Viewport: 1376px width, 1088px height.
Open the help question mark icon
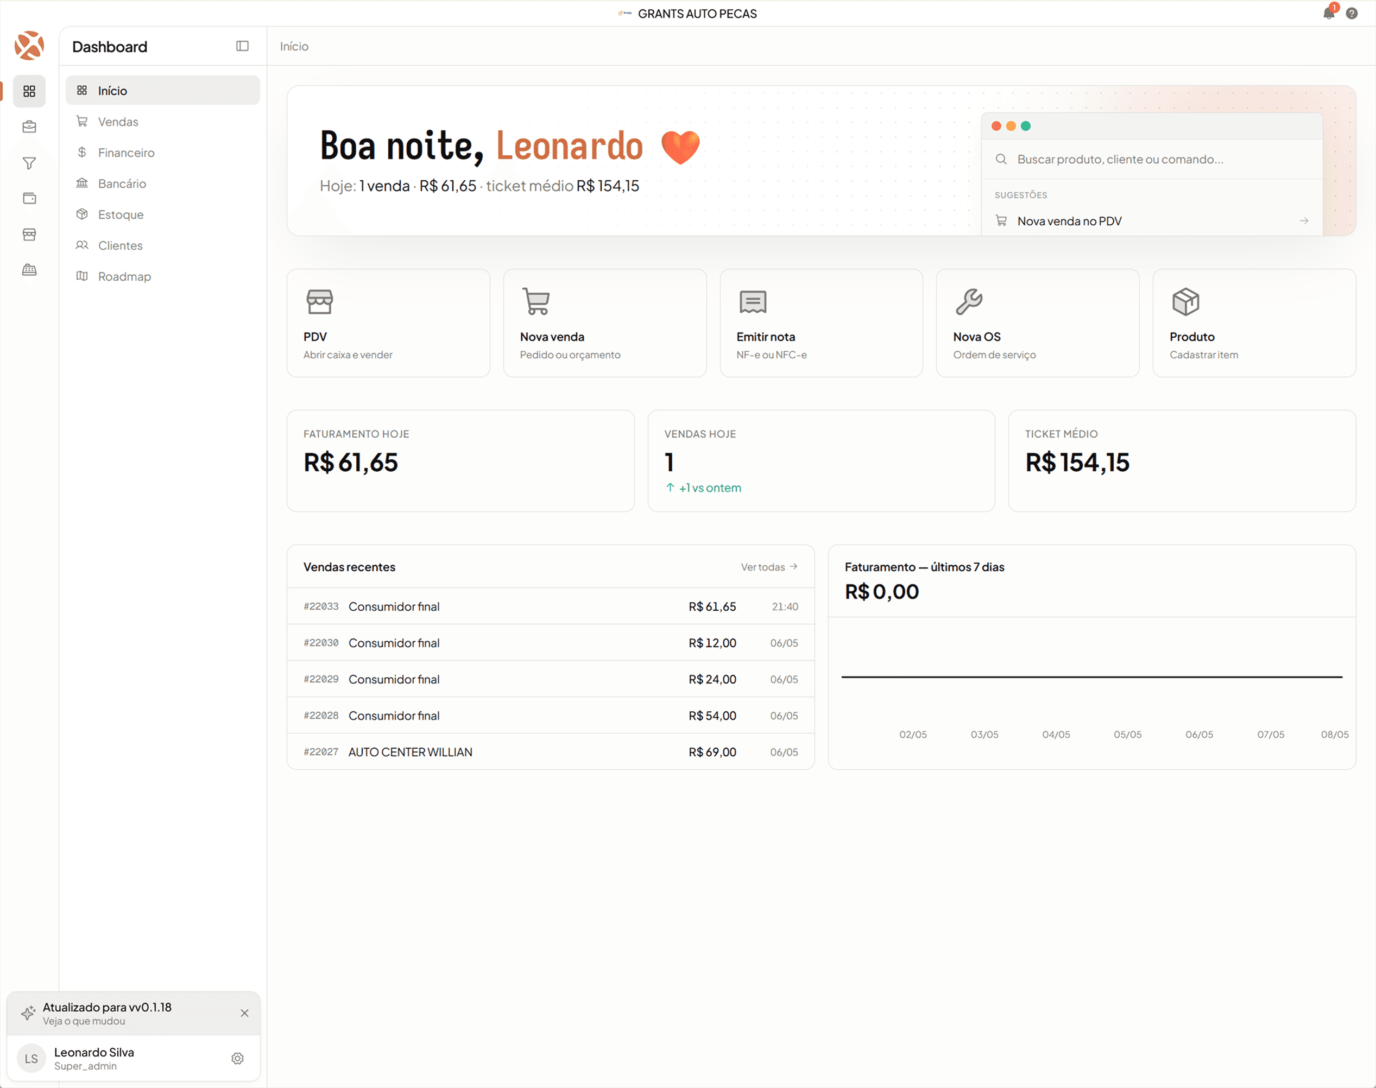click(x=1352, y=14)
